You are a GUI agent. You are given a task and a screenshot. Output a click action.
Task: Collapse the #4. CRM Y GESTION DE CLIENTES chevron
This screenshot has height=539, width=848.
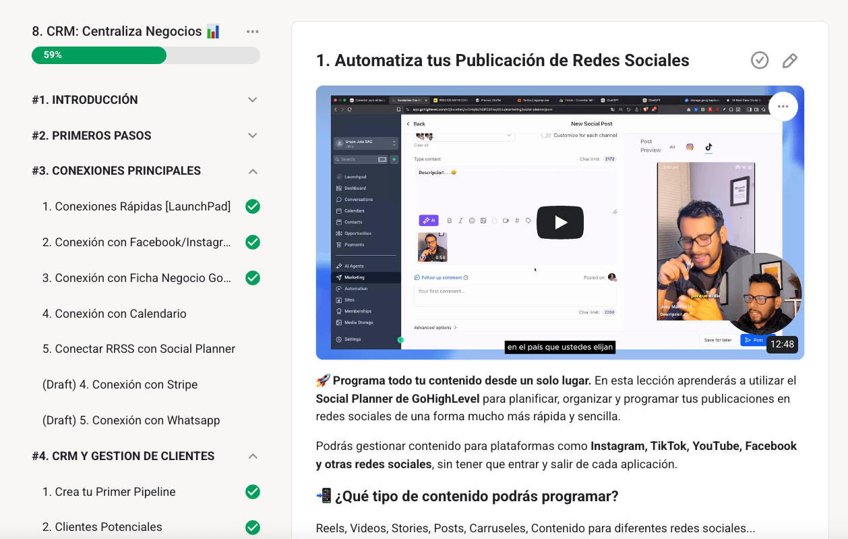[253, 457]
